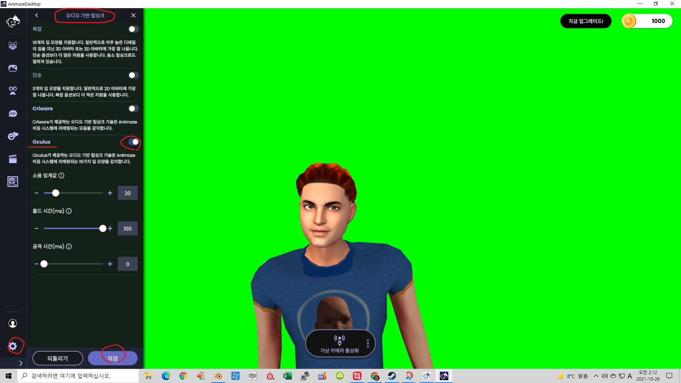Open the avatars sidebar icon
681x383 pixels.
click(13, 45)
